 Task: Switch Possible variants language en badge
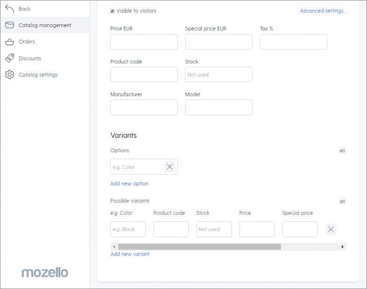[x=342, y=201]
